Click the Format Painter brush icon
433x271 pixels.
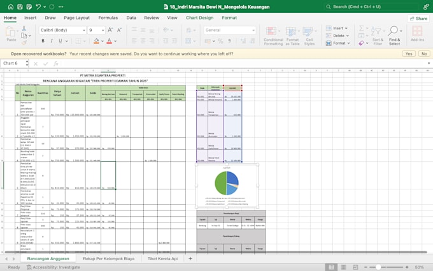click(24, 42)
